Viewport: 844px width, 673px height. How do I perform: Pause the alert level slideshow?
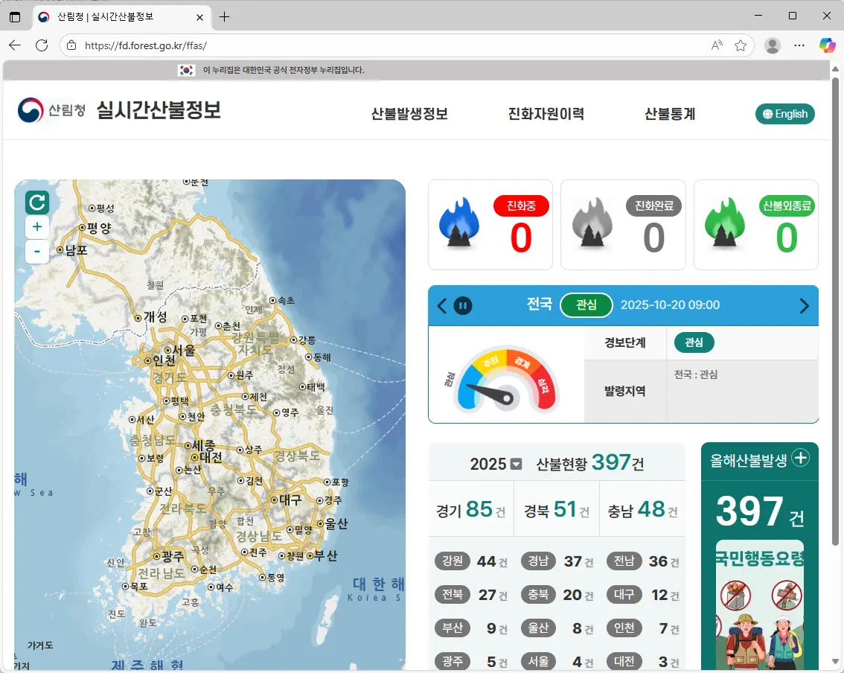(463, 305)
